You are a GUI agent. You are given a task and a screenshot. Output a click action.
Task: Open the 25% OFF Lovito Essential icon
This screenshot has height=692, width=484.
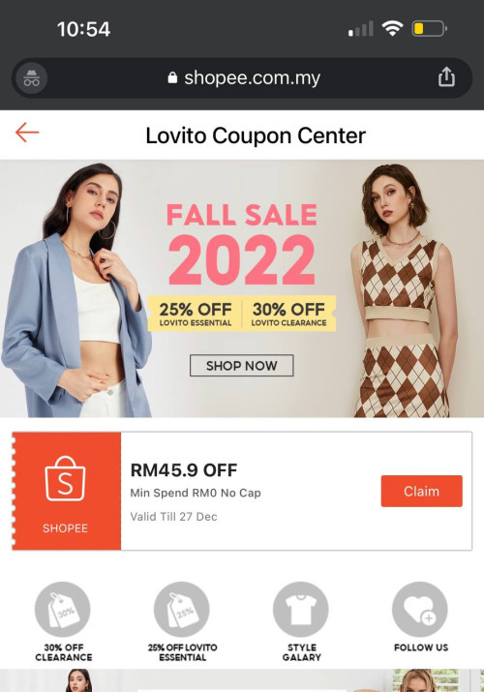click(182, 610)
